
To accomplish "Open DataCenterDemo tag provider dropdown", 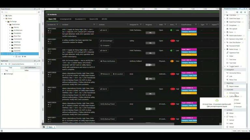I will 23,64.
